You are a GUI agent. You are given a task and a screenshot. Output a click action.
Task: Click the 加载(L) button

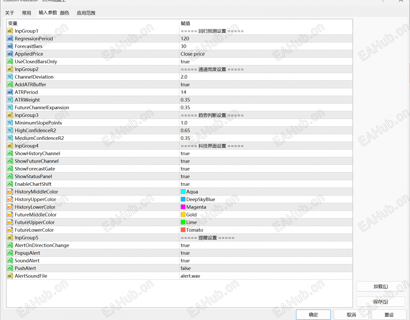[x=381, y=286]
